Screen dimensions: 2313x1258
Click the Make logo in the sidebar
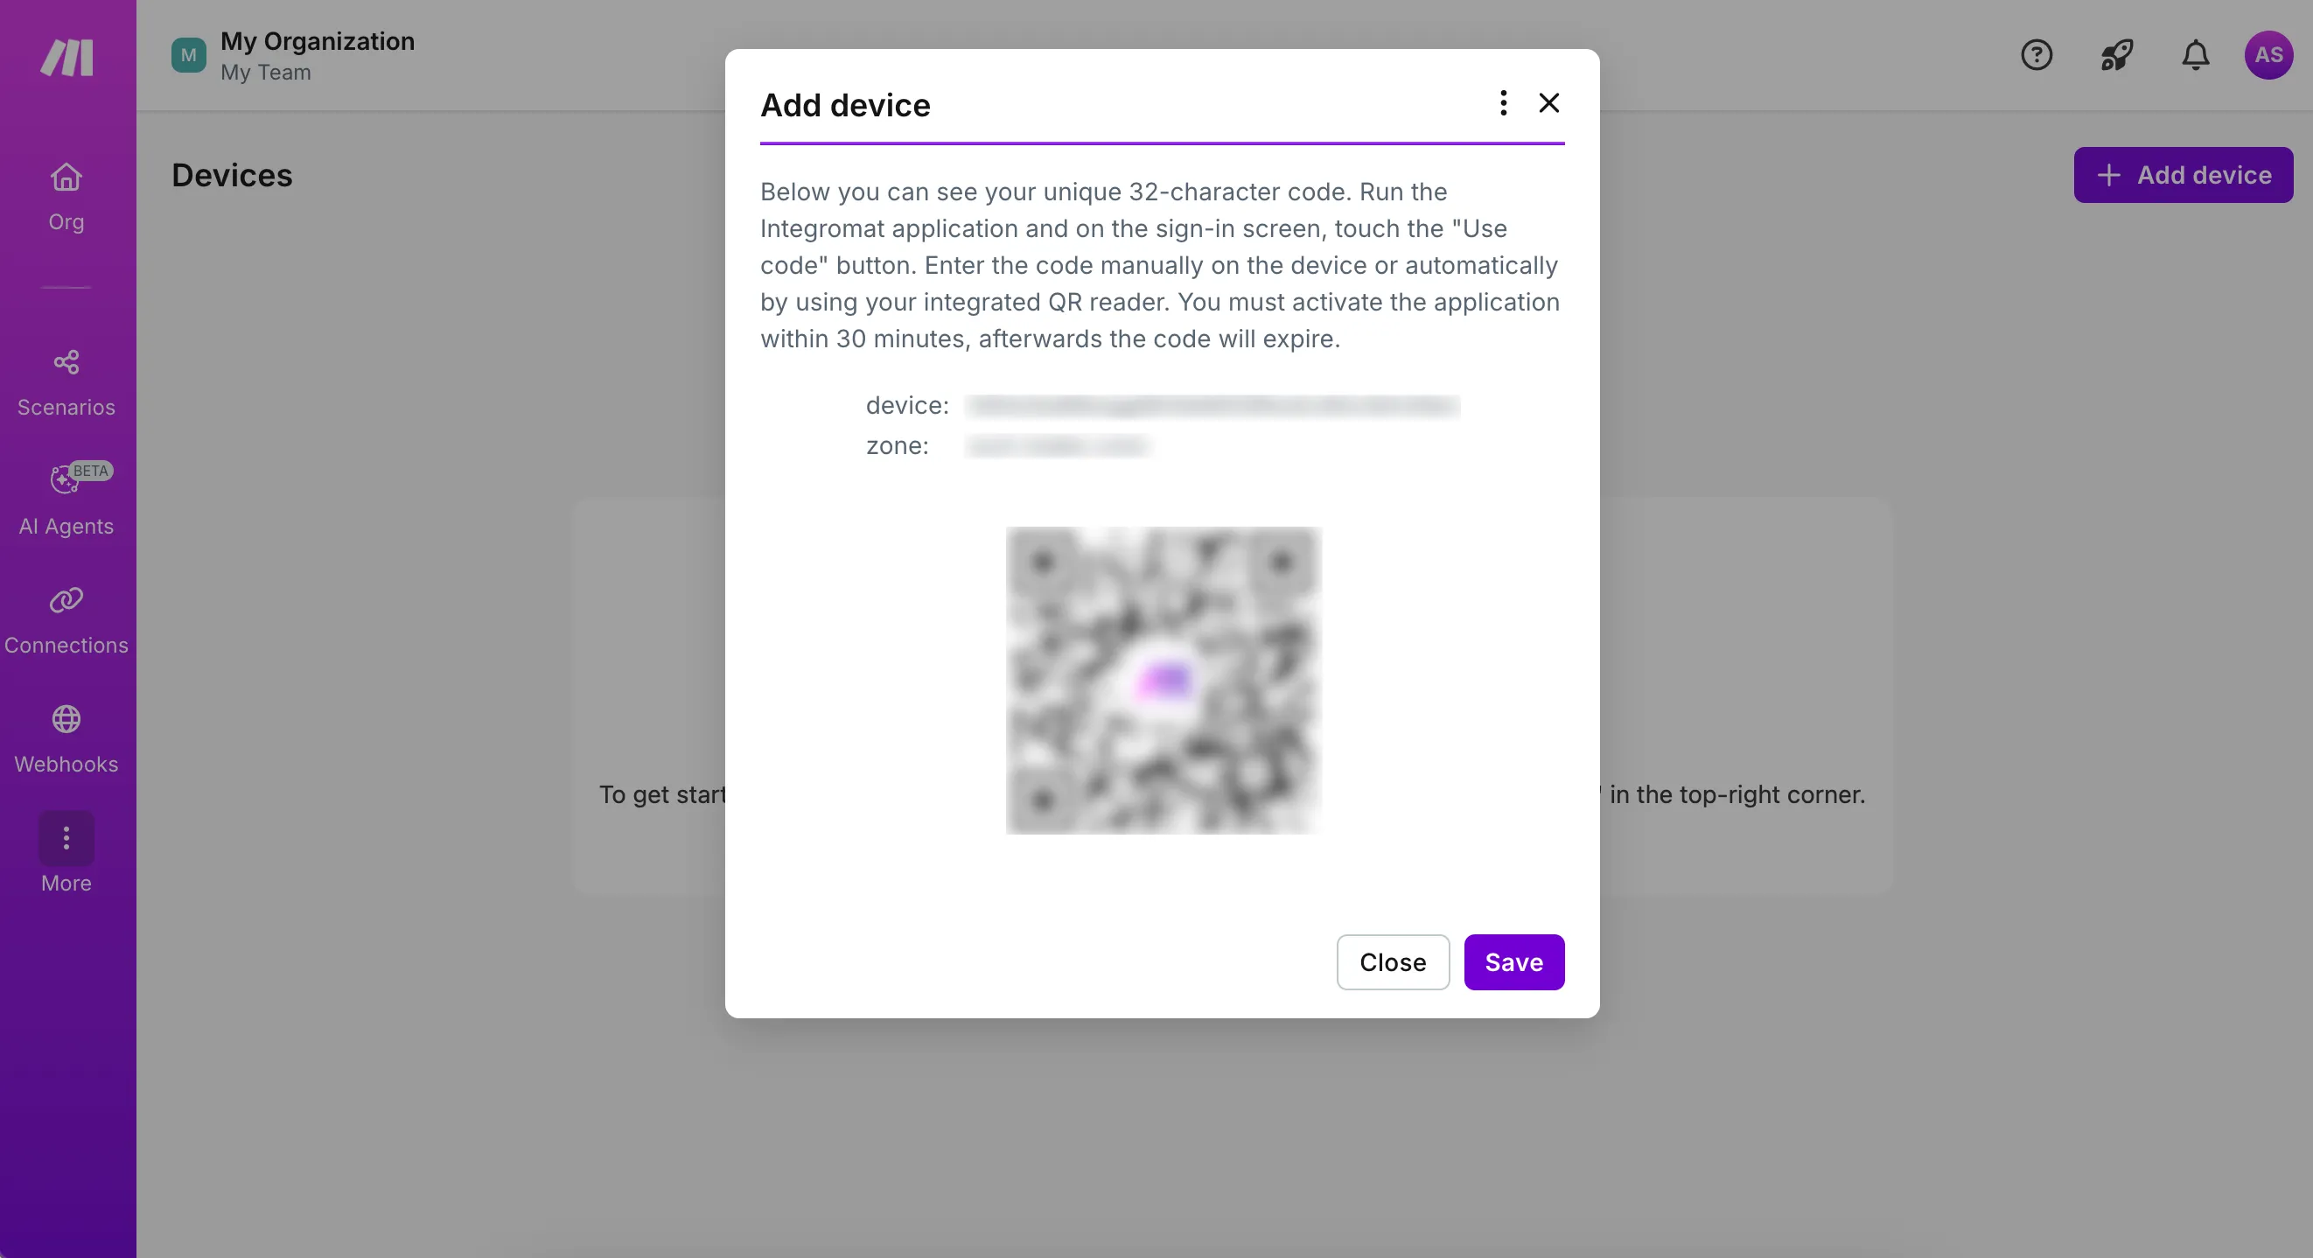coord(67,58)
